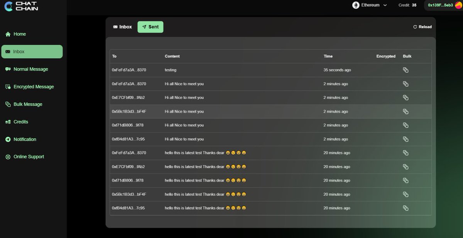The width and height of the screenshot is (463, 238).
Task: Click recipient 0xf71dB806...9f78 in 'Hi all' row
Action: pos(128,125)
